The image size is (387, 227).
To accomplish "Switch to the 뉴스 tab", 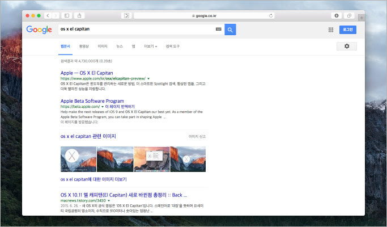I will (120, 46).
